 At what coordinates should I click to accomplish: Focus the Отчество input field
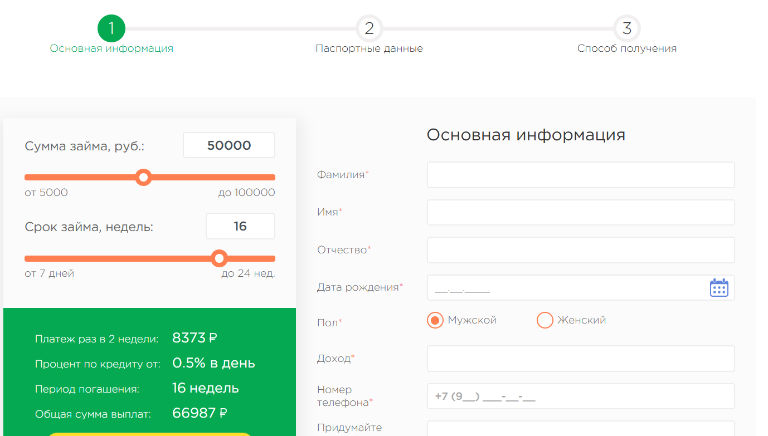[581, 250]
